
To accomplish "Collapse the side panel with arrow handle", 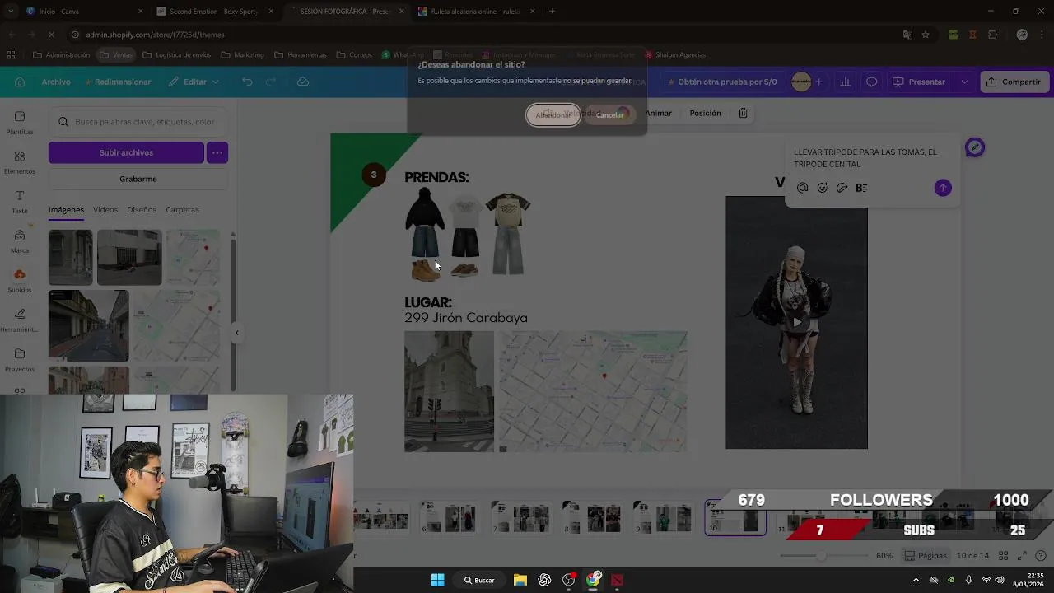I will (x=236, y=333).
